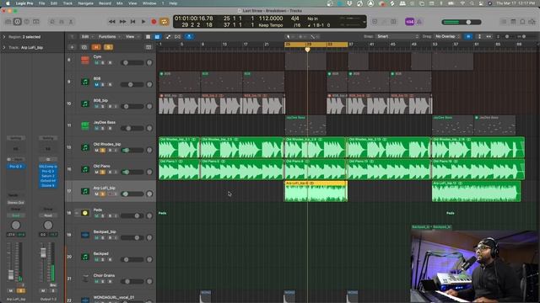
Task: Mute the 808 track
Action: coord(96,84)
